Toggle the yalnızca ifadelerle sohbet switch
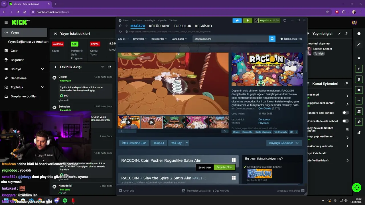Viewport: 365px width, 205px height. click(x=345, y=121)
